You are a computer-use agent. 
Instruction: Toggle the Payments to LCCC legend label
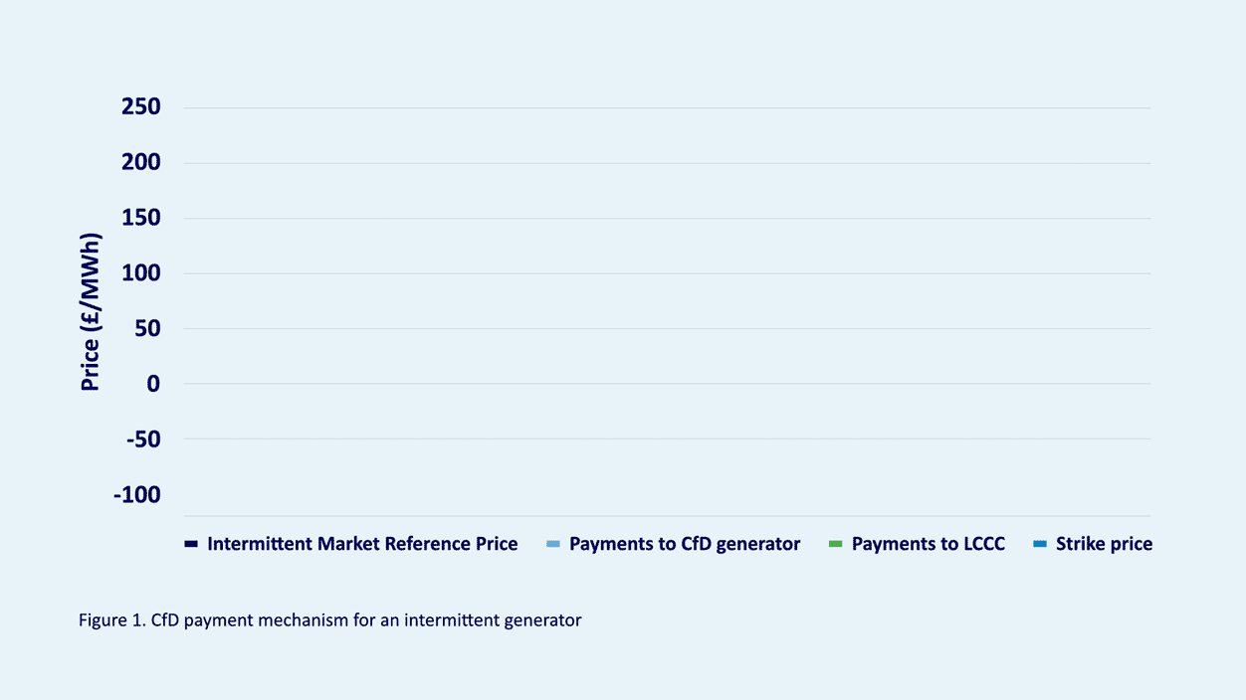pos(929,544)
